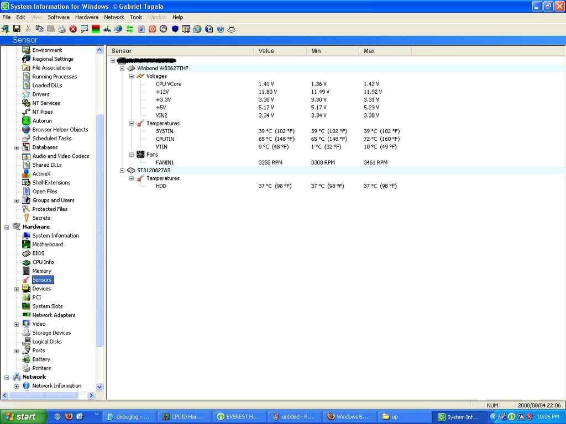Collapse the ST3120827AS node
Screen dimensions: 566x424
click(122, 170)
